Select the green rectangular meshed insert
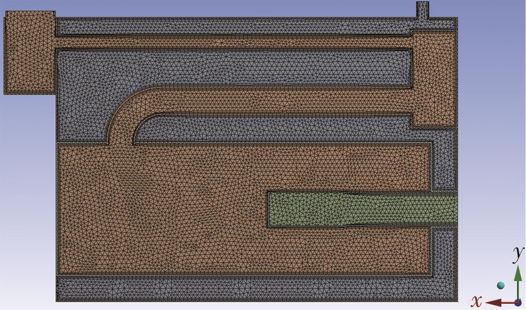Image resolution: width=526 pixels, height=310 pixels. (x=352, y=209)
